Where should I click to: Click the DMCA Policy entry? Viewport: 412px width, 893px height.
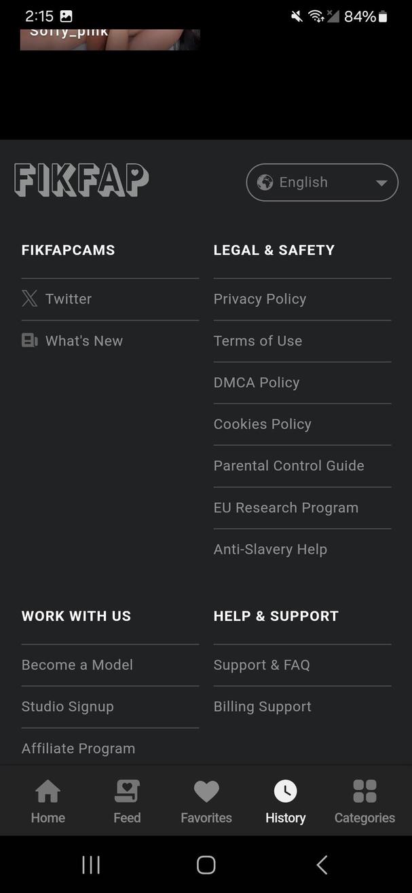(256, 382)
